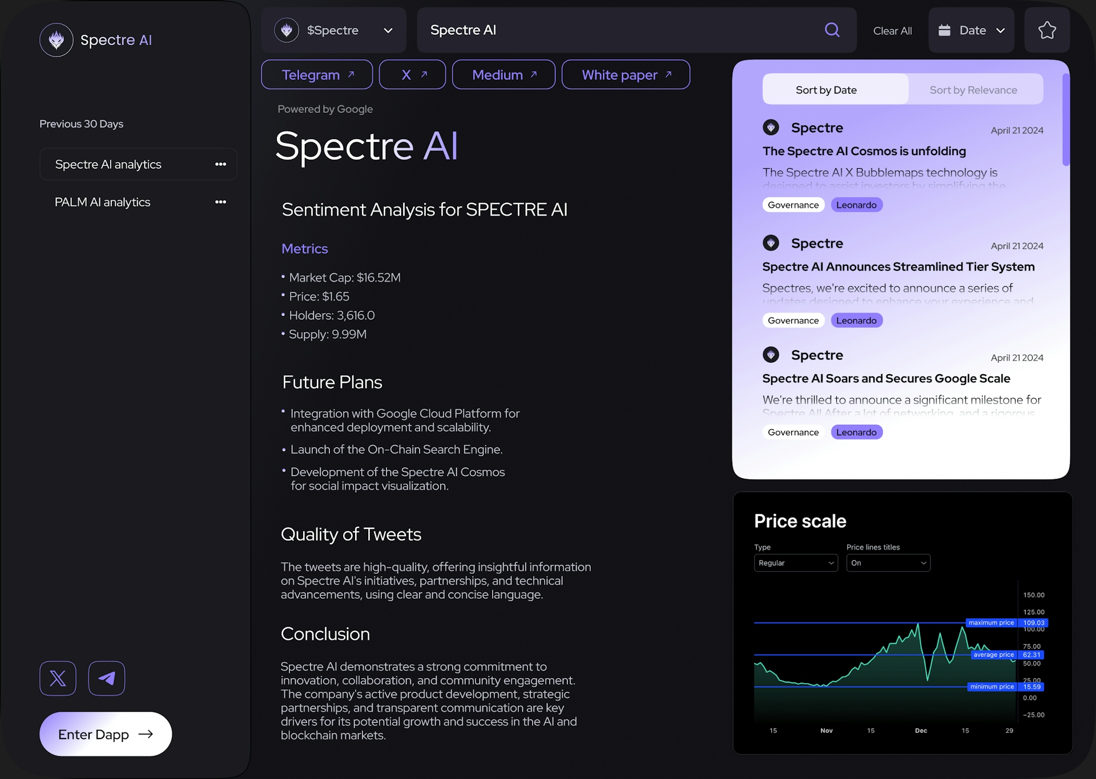This screenshot has width=1096, height=779.
Task: Click 'Market Cap: $16.52M' metric
Action: 345,278
